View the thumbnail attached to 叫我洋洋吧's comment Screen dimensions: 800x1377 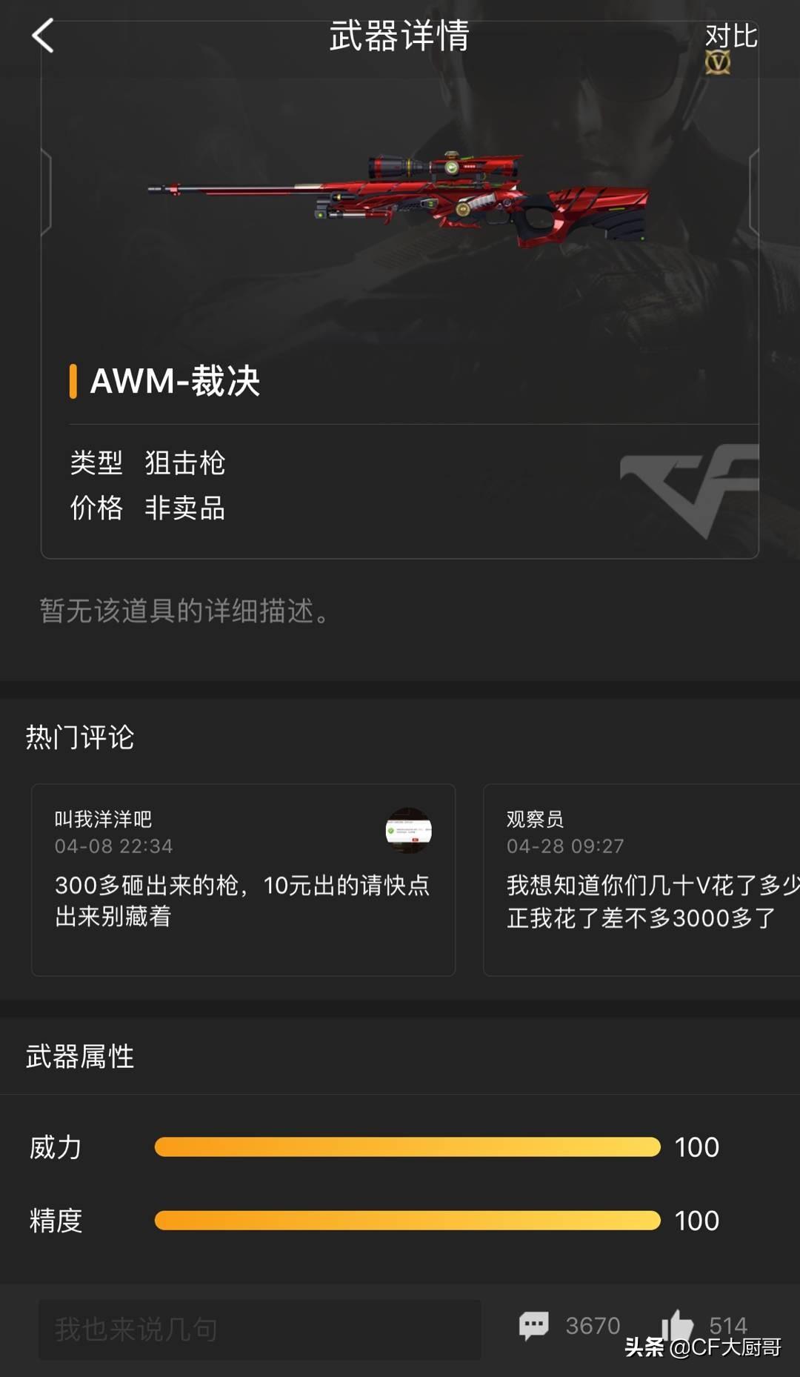(x=409, y=830)
